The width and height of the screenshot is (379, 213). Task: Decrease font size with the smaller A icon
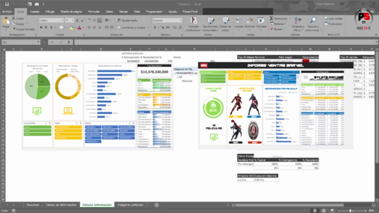coord(82,21)
